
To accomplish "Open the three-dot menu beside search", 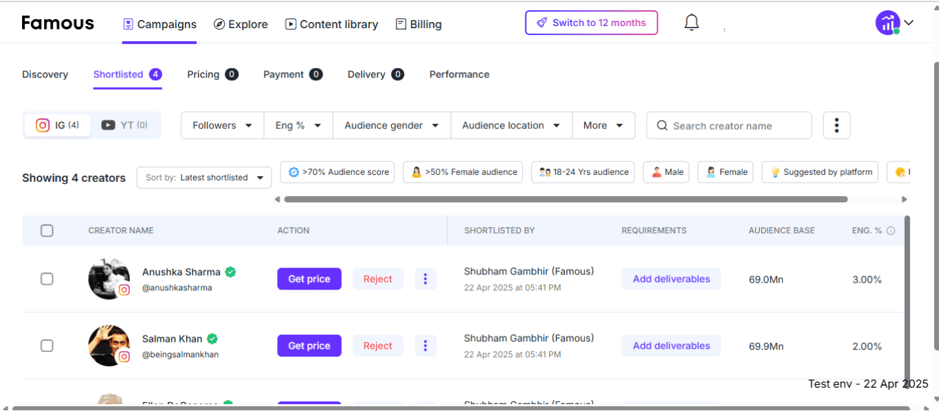I will pos(837,126).
